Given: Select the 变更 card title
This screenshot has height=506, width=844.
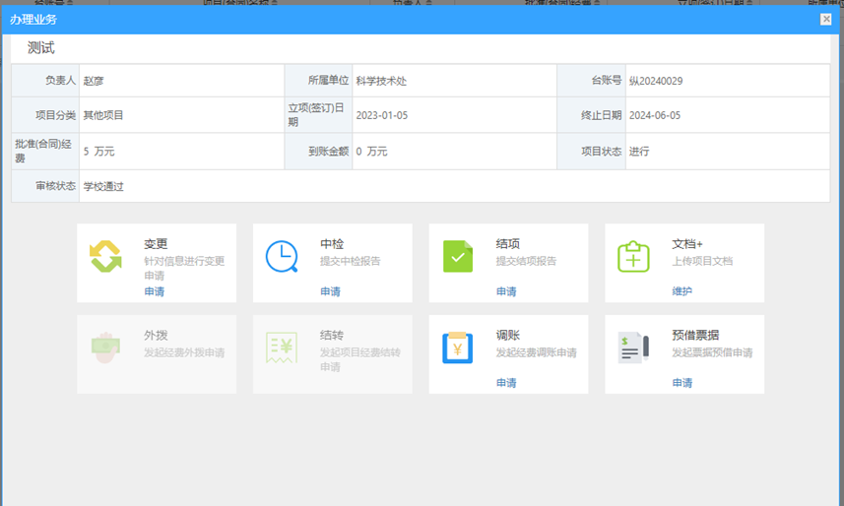Looking at the screenshot, I should coord(156,244).
